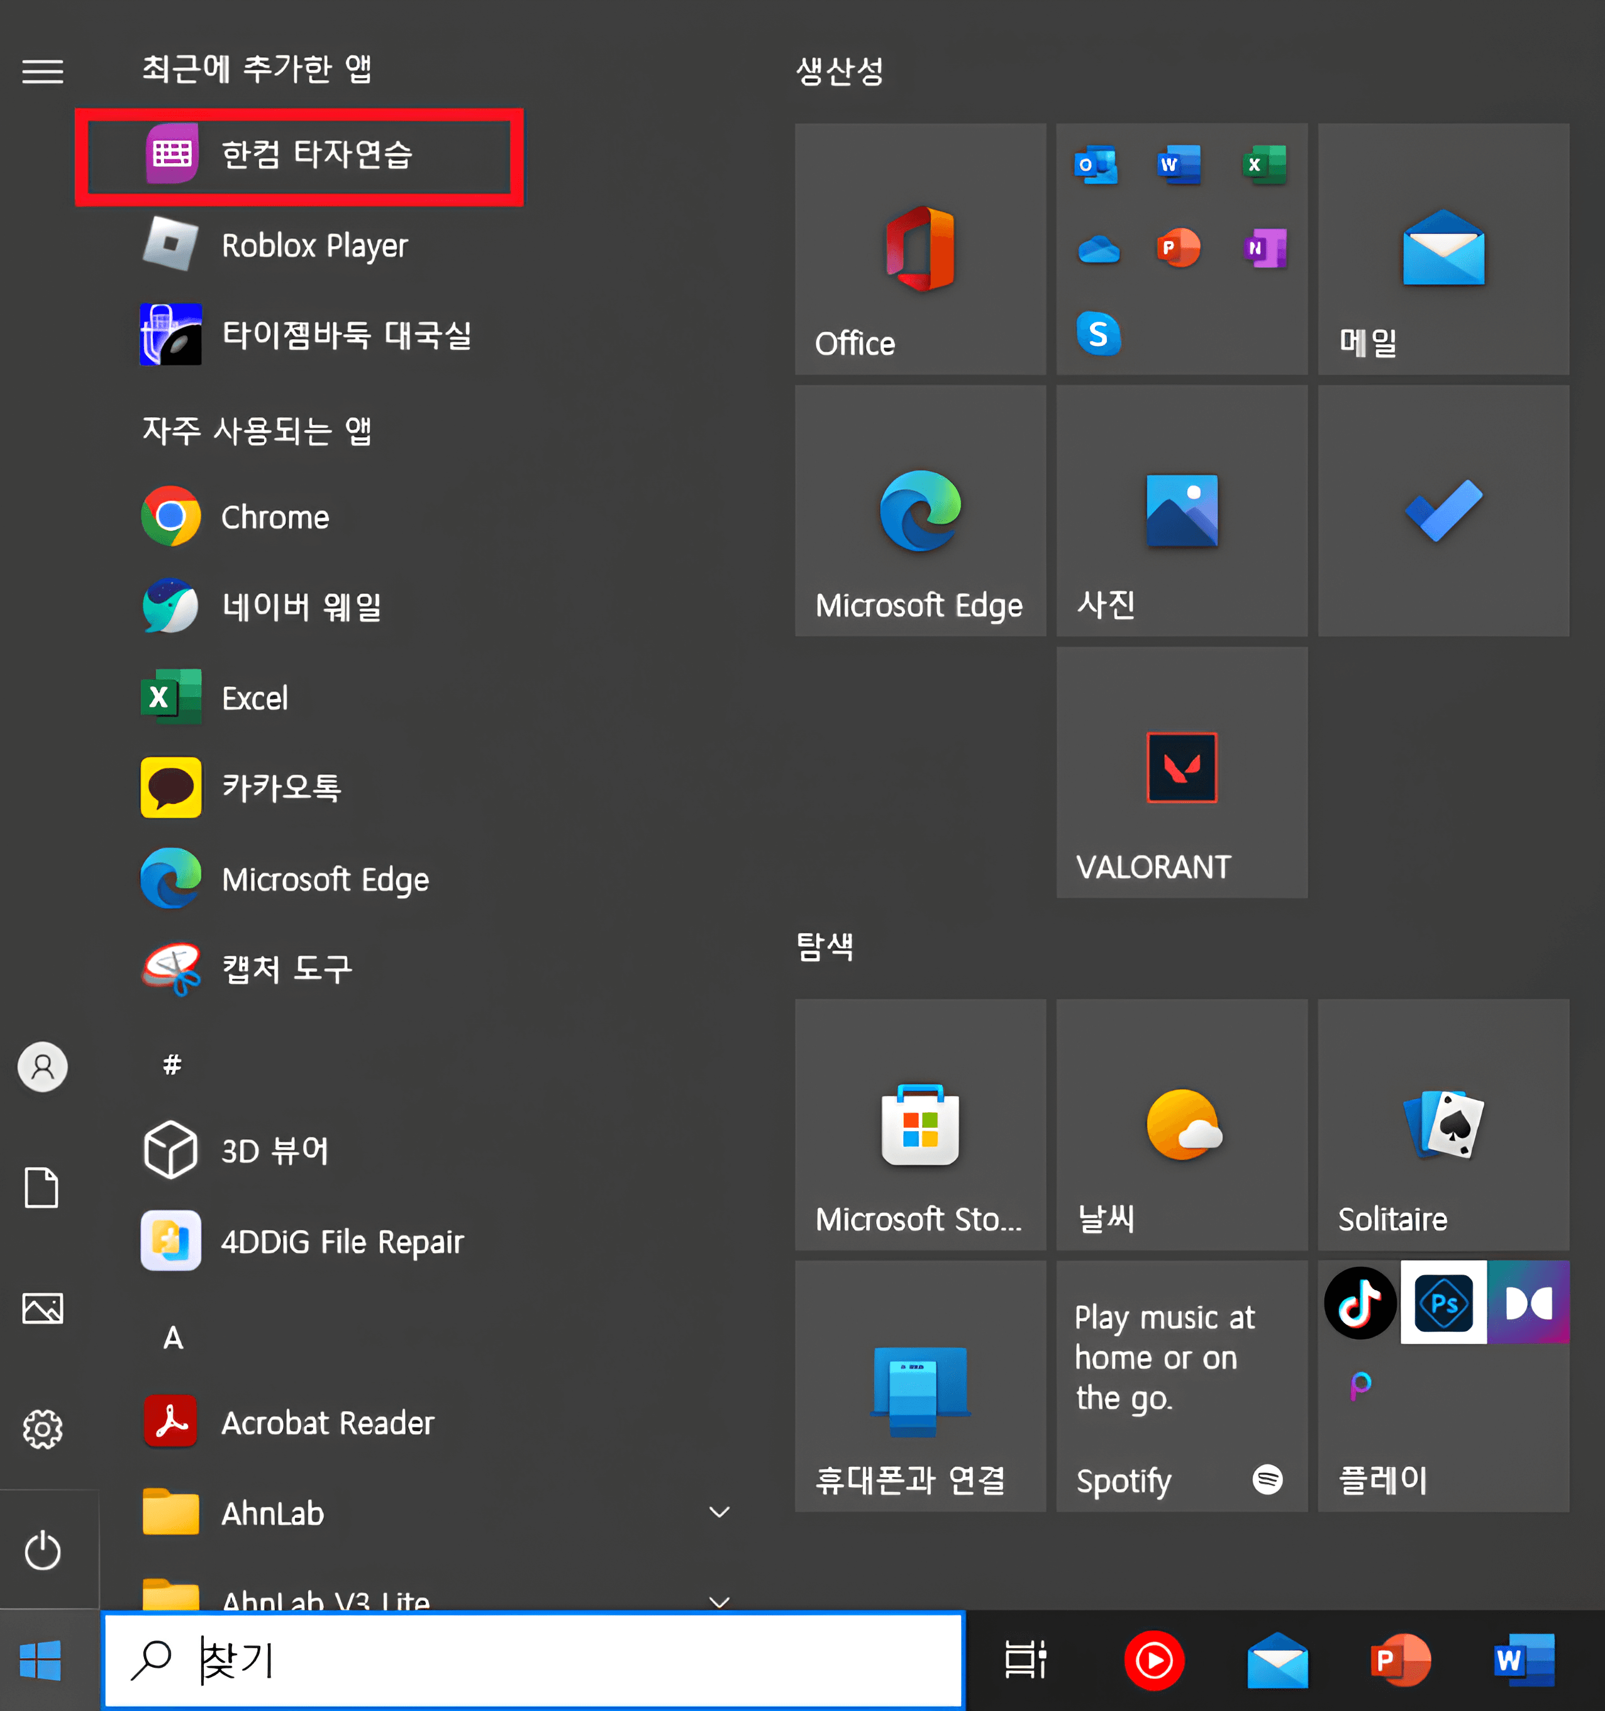
Task: Open the 한컴 타자연습 app
Action: click(x=297, y=156)
